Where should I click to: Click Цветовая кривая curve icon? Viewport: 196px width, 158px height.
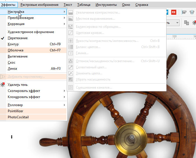(71, 33)
